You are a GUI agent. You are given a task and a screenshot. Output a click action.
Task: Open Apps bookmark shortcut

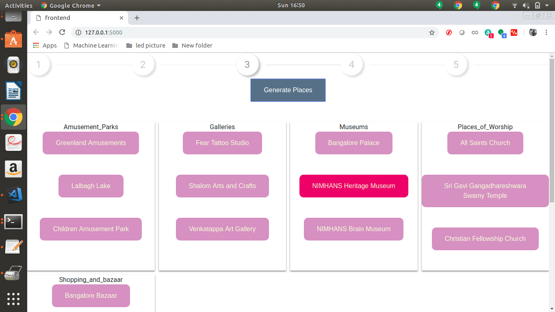point(45,45)
